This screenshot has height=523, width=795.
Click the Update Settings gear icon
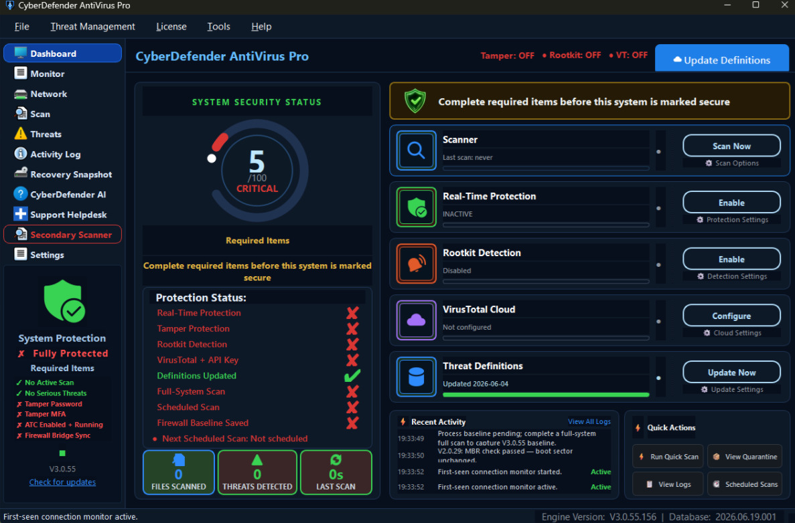(704, 389)
